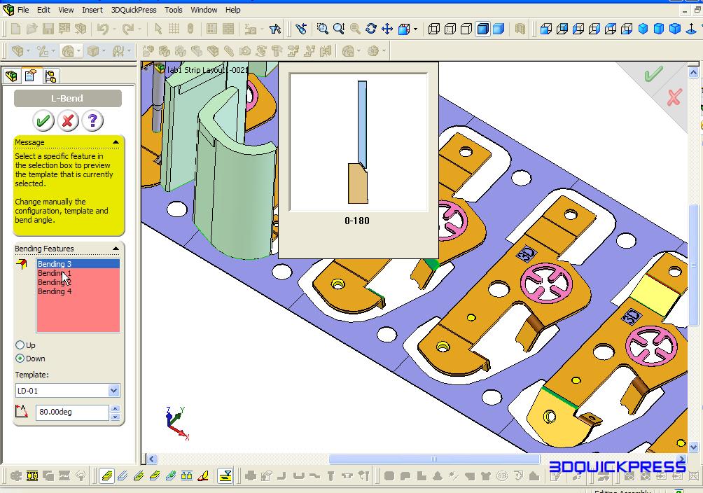Open the View menu
703x493 pixels.
66,10
